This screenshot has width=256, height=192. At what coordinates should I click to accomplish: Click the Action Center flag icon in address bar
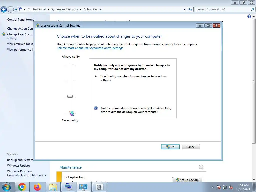point(20,9)
